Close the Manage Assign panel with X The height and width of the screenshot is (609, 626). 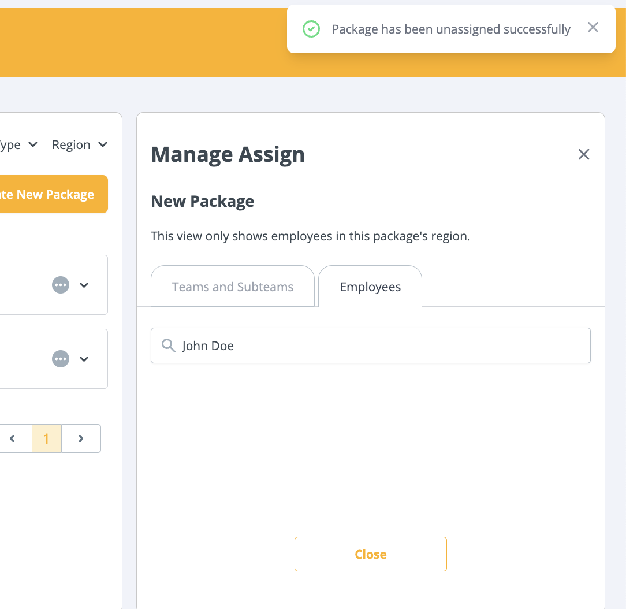coord(584,154)
